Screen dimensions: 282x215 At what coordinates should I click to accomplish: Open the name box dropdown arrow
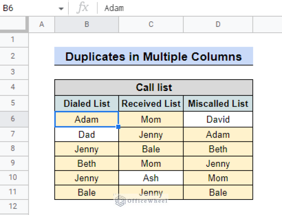tap(61, 8)
